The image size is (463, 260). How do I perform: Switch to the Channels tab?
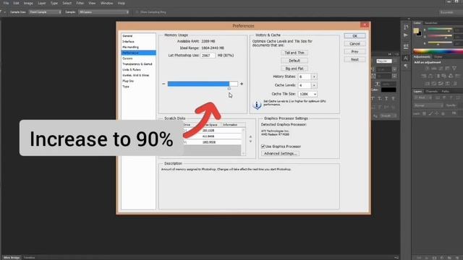point(432,92)
